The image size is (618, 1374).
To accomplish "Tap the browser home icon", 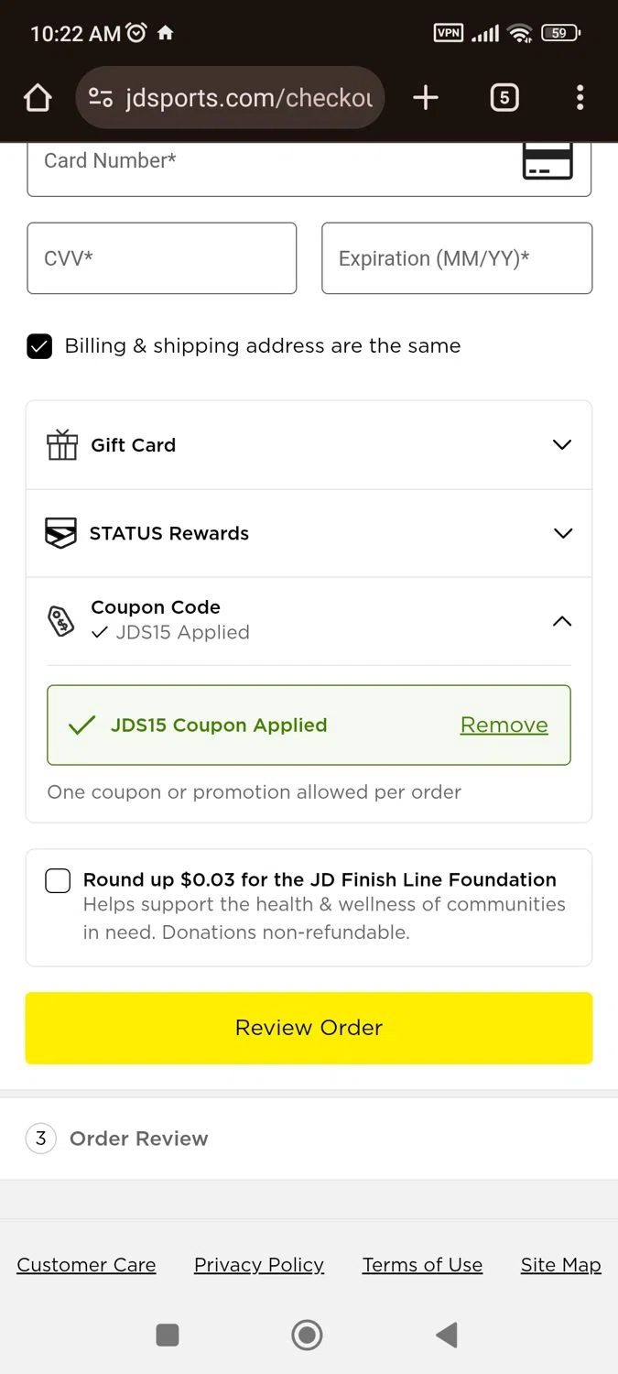I will pyautogui.click(x=38, y=98).
